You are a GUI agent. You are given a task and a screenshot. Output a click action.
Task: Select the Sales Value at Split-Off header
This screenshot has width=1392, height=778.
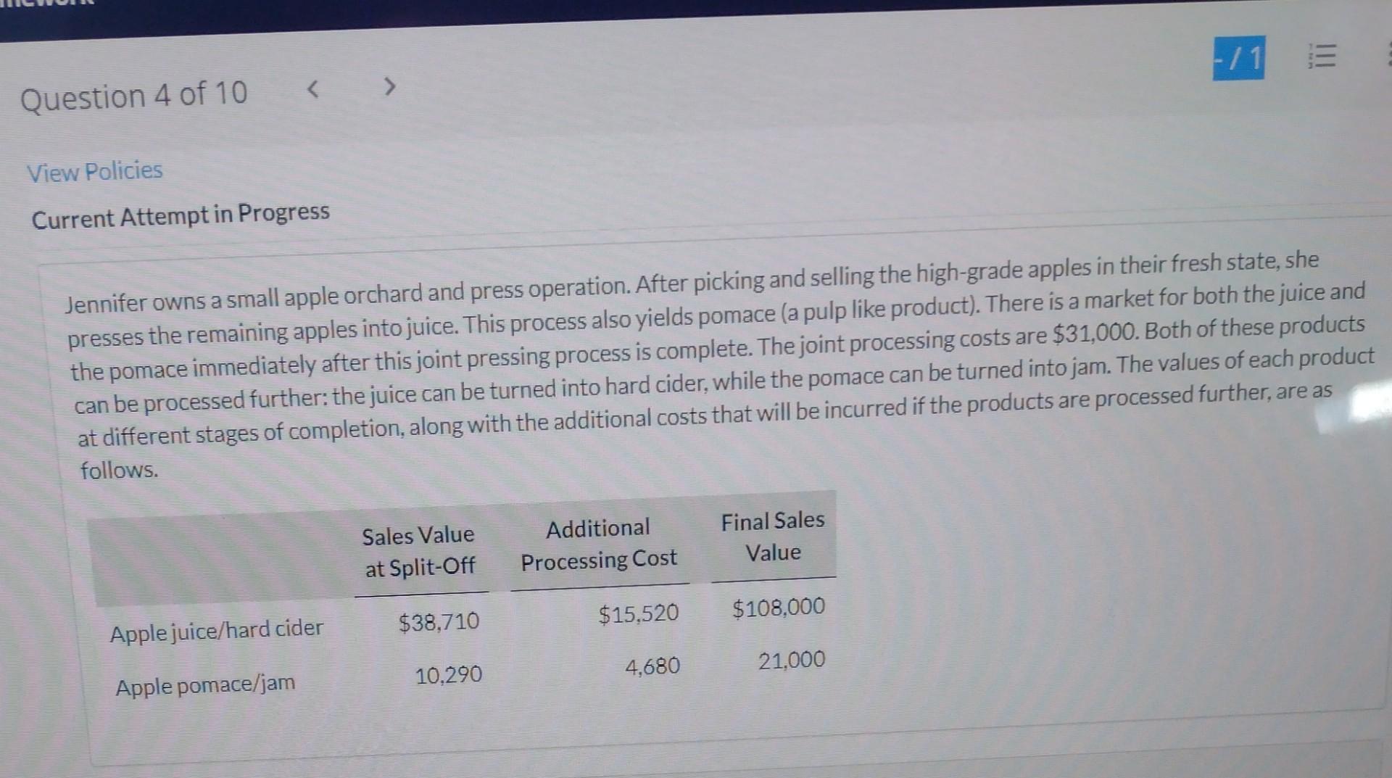(419, 551)
